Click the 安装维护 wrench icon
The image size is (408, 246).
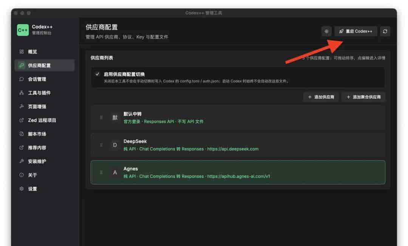22,161
